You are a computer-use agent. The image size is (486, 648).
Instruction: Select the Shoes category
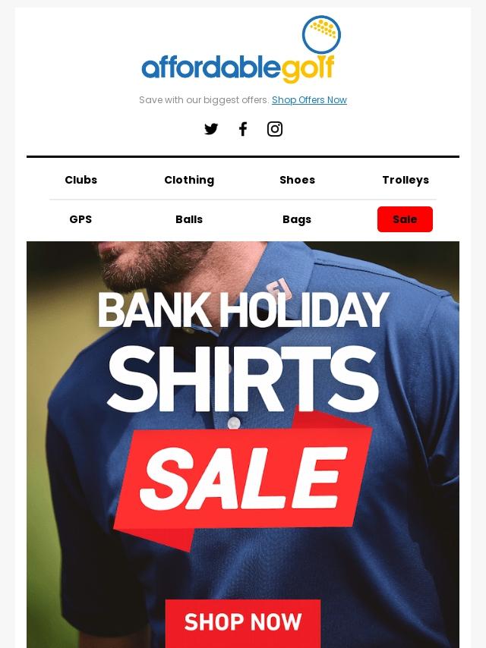tap(298, 180)
